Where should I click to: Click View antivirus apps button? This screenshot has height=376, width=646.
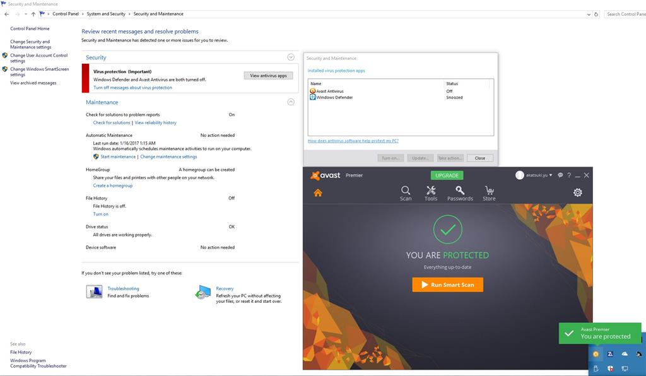click(268, 75)
